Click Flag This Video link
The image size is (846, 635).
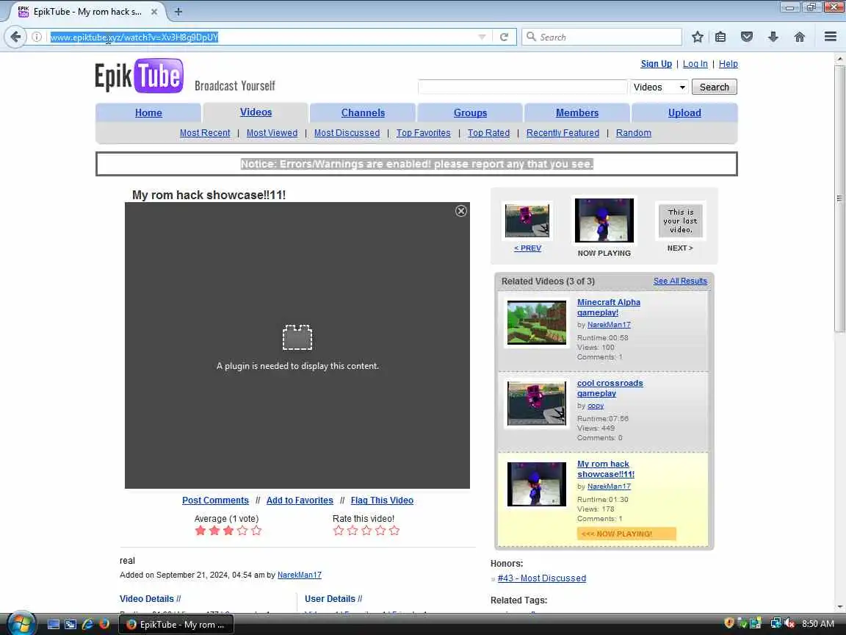pyautogui.click(x=382, y=501)
